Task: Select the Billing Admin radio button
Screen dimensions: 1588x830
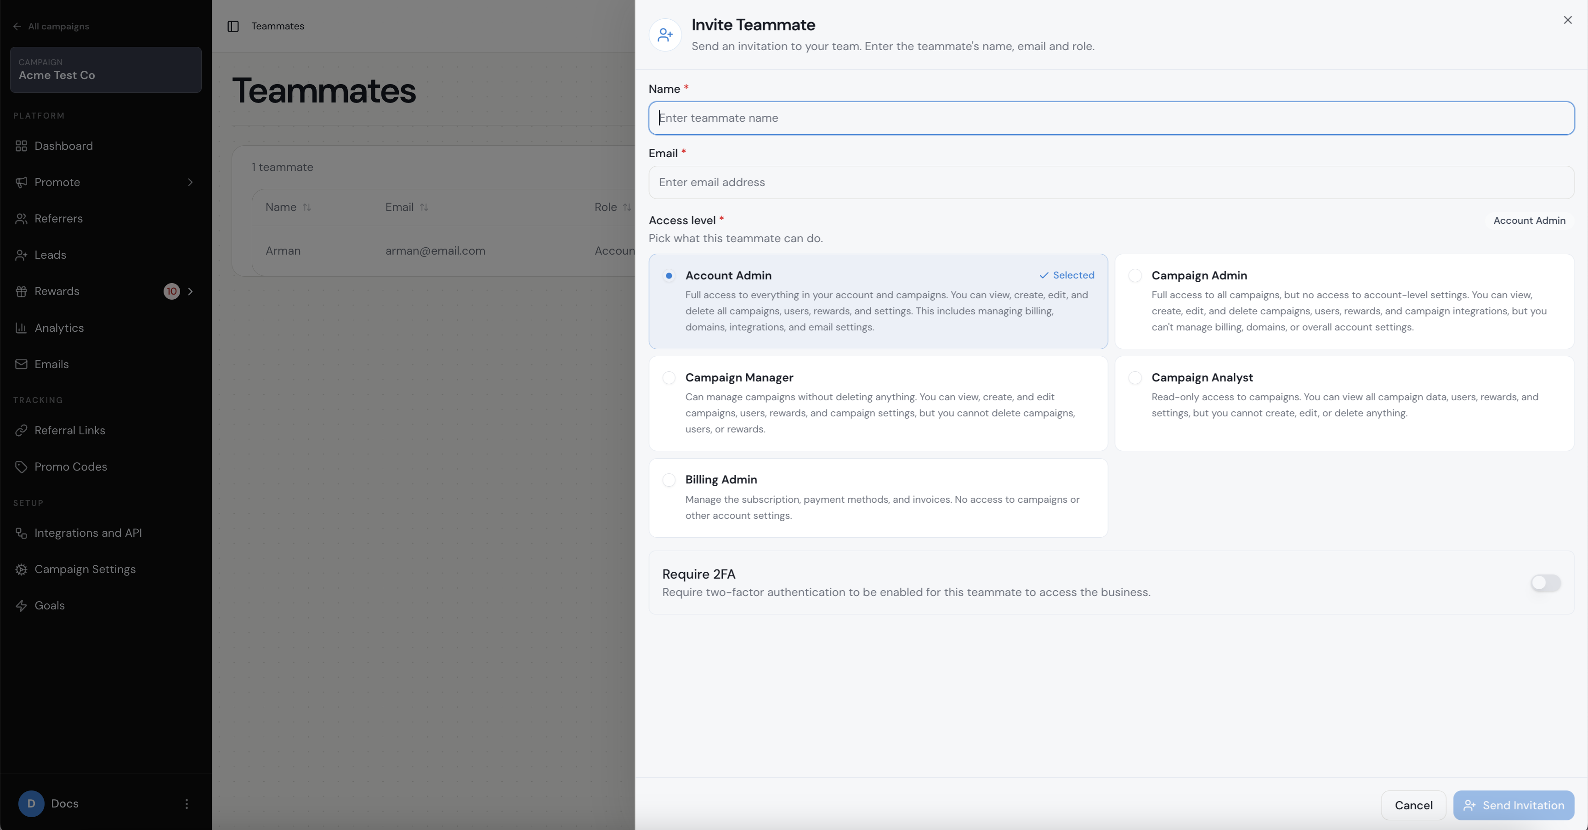Action: tap(669, 480)
